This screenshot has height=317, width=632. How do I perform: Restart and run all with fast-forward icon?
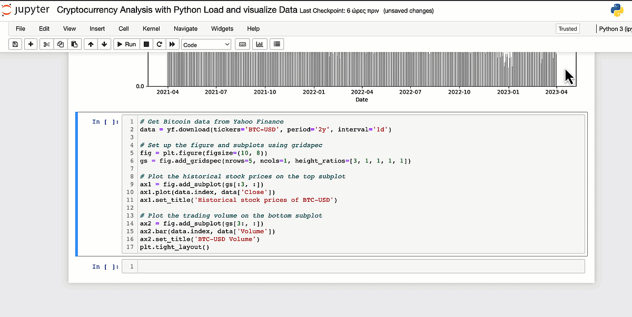tap(172, 44)
